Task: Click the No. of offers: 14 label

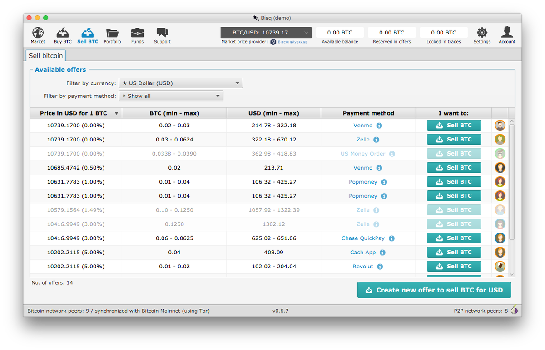Action: point(52,283)
